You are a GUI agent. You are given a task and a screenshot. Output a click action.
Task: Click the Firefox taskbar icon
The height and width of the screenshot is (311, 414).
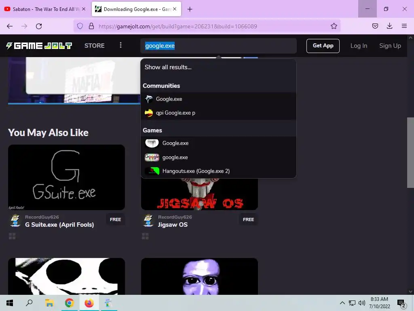[89, 303]
